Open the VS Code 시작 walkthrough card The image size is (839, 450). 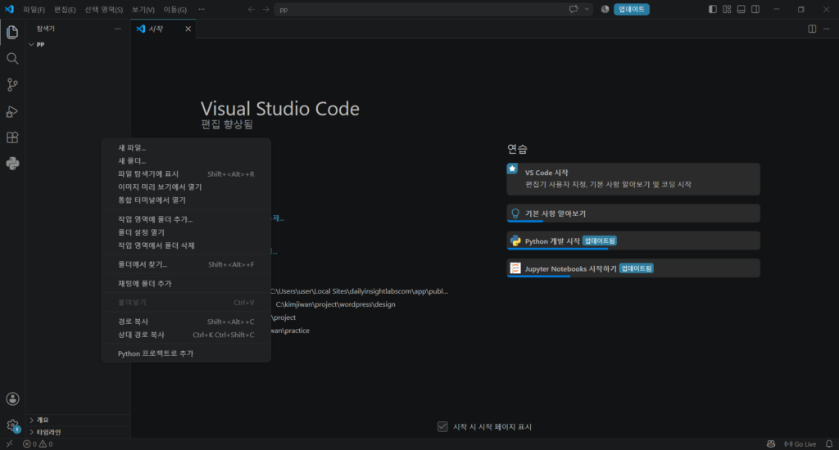pos(633,179)
